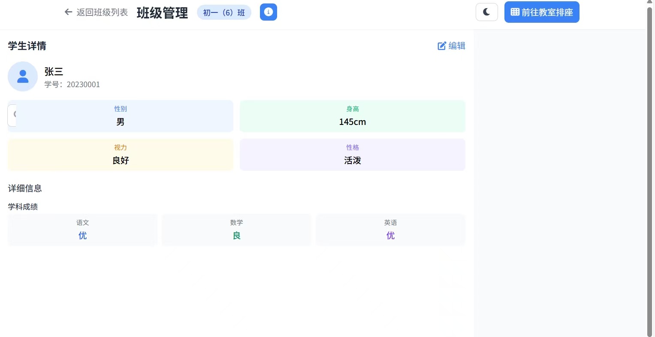Click 返回班级列表 to go back
The image size is (655, 337).
pos(102,12)
